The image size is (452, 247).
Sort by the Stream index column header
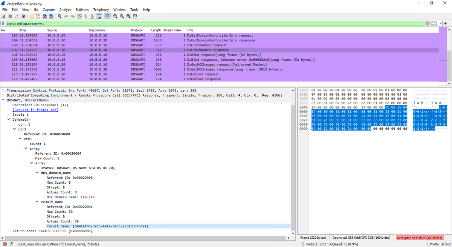pos(174,30)
